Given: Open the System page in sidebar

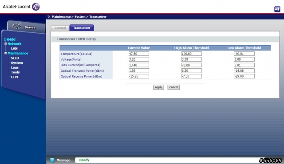Looking at the screenshot, I should click(x=17, y=63).
